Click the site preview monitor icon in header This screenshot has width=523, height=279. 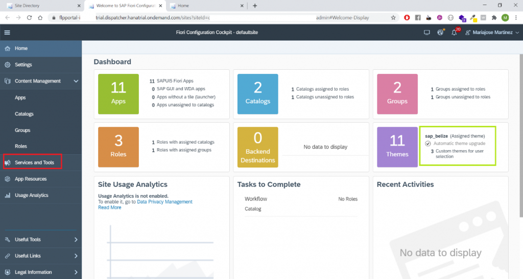[x=426, y=32]
